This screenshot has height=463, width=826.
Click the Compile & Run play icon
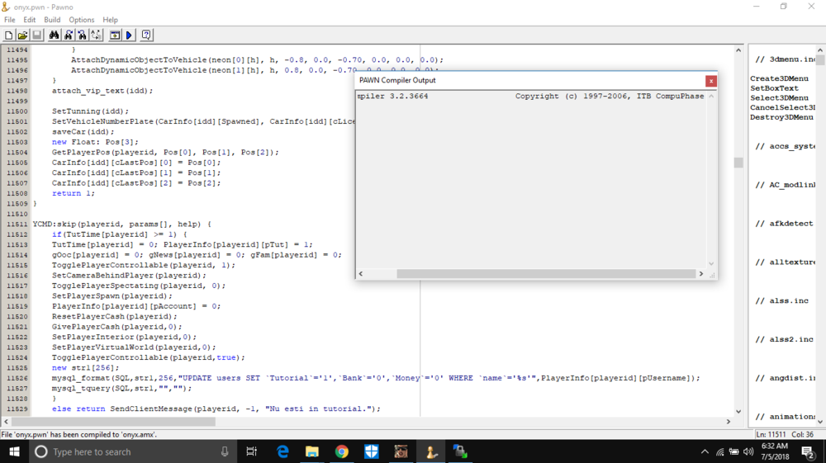[x=129, y=35]
